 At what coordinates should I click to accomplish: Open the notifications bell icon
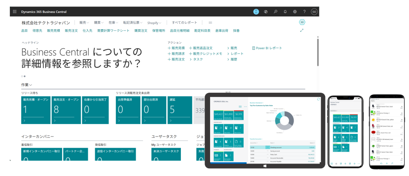point(285,12)
